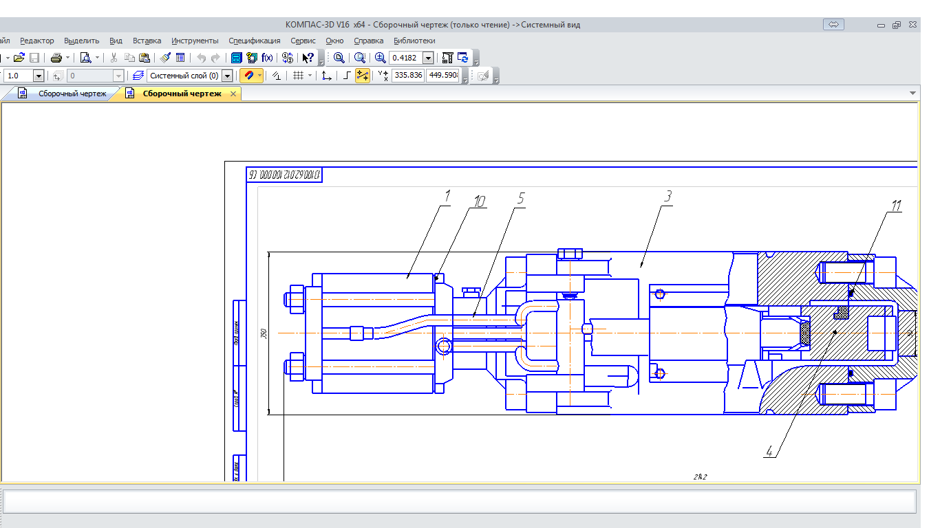Expand the 1.0 scale dropdown

point(39,76)
